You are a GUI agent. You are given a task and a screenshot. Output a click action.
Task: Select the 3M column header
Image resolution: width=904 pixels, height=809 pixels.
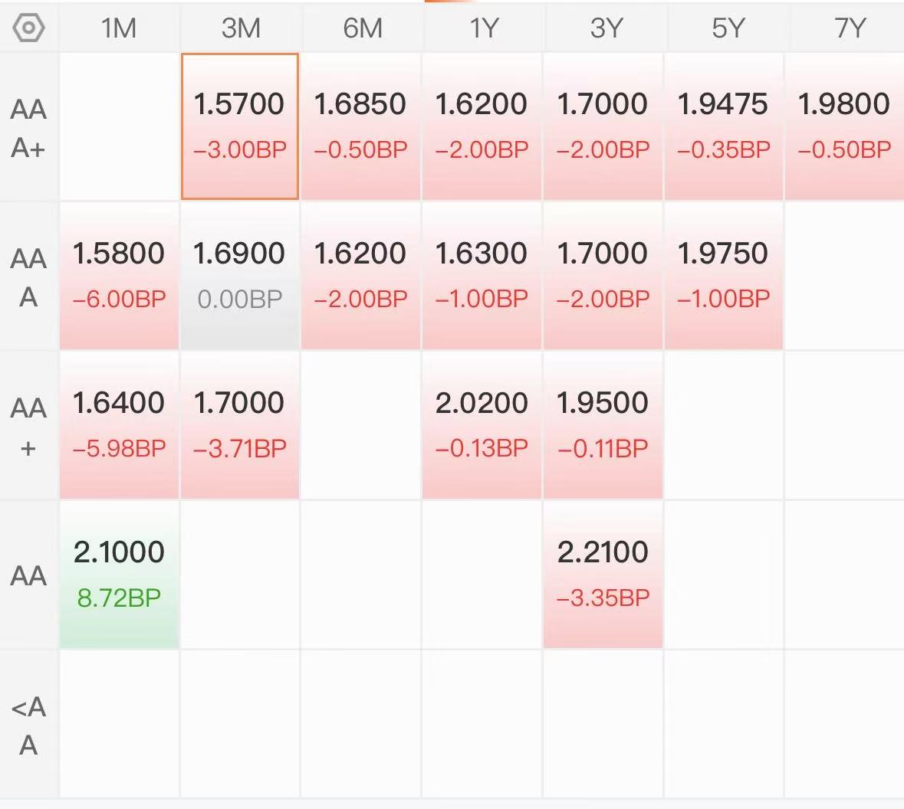(241, 28)
